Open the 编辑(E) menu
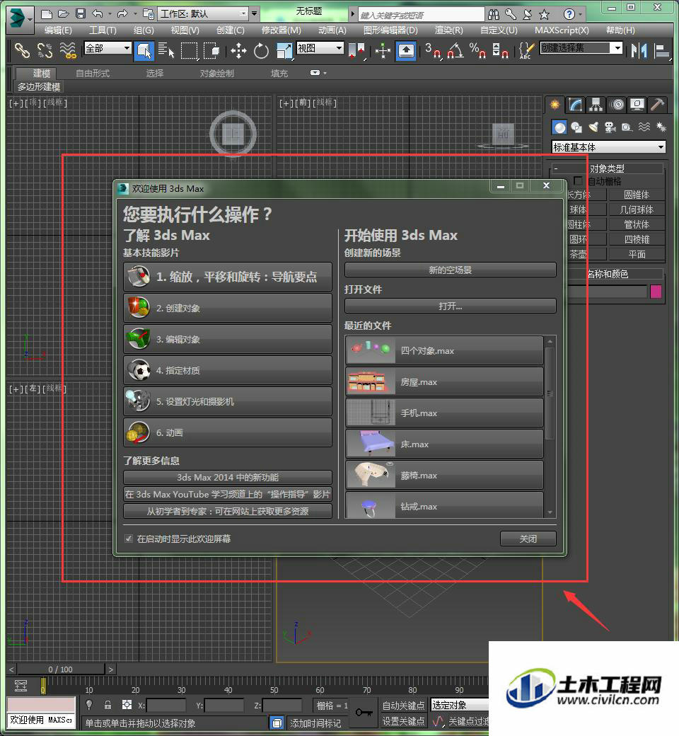This screenshot has width=679, height=736. tap(58, 30)
